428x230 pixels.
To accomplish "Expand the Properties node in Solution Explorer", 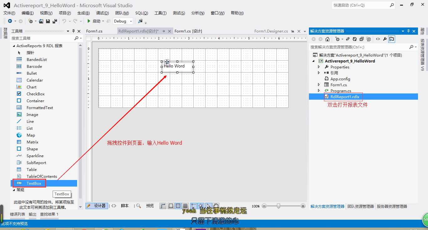I will pos(319,67).
